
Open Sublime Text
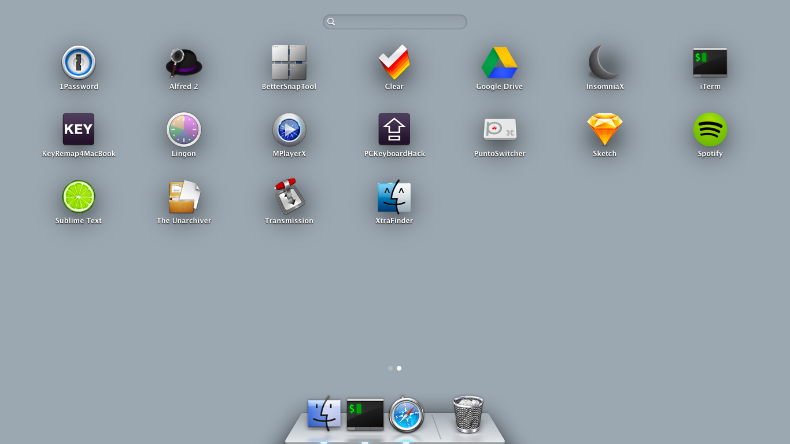79,197
